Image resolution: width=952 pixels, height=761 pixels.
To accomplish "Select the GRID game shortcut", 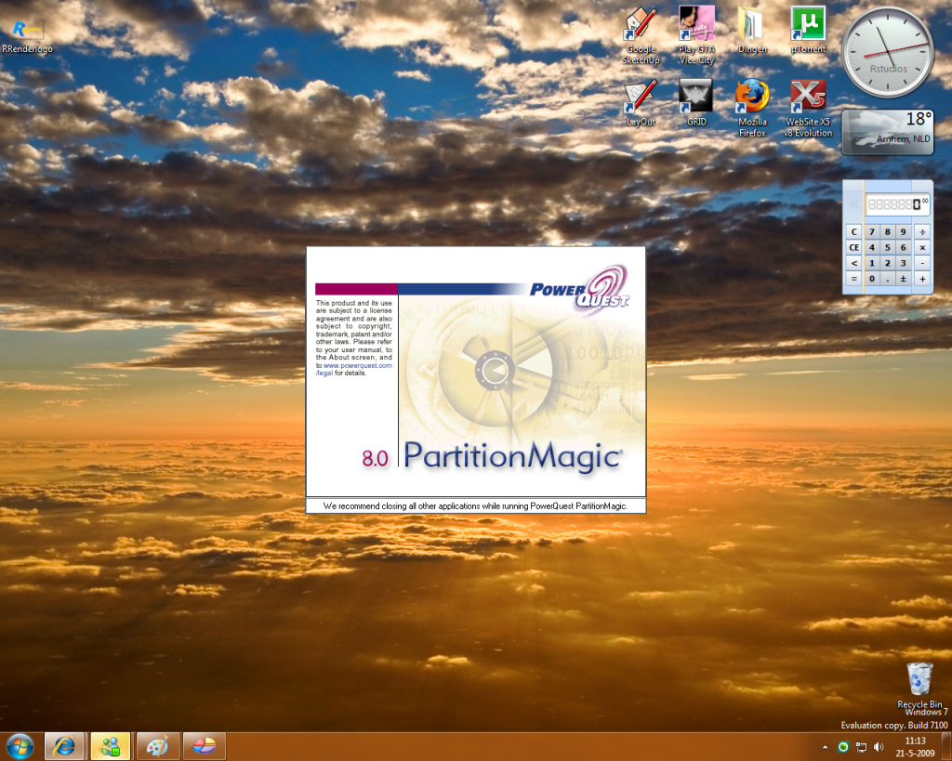I will [x=696, y=103].
